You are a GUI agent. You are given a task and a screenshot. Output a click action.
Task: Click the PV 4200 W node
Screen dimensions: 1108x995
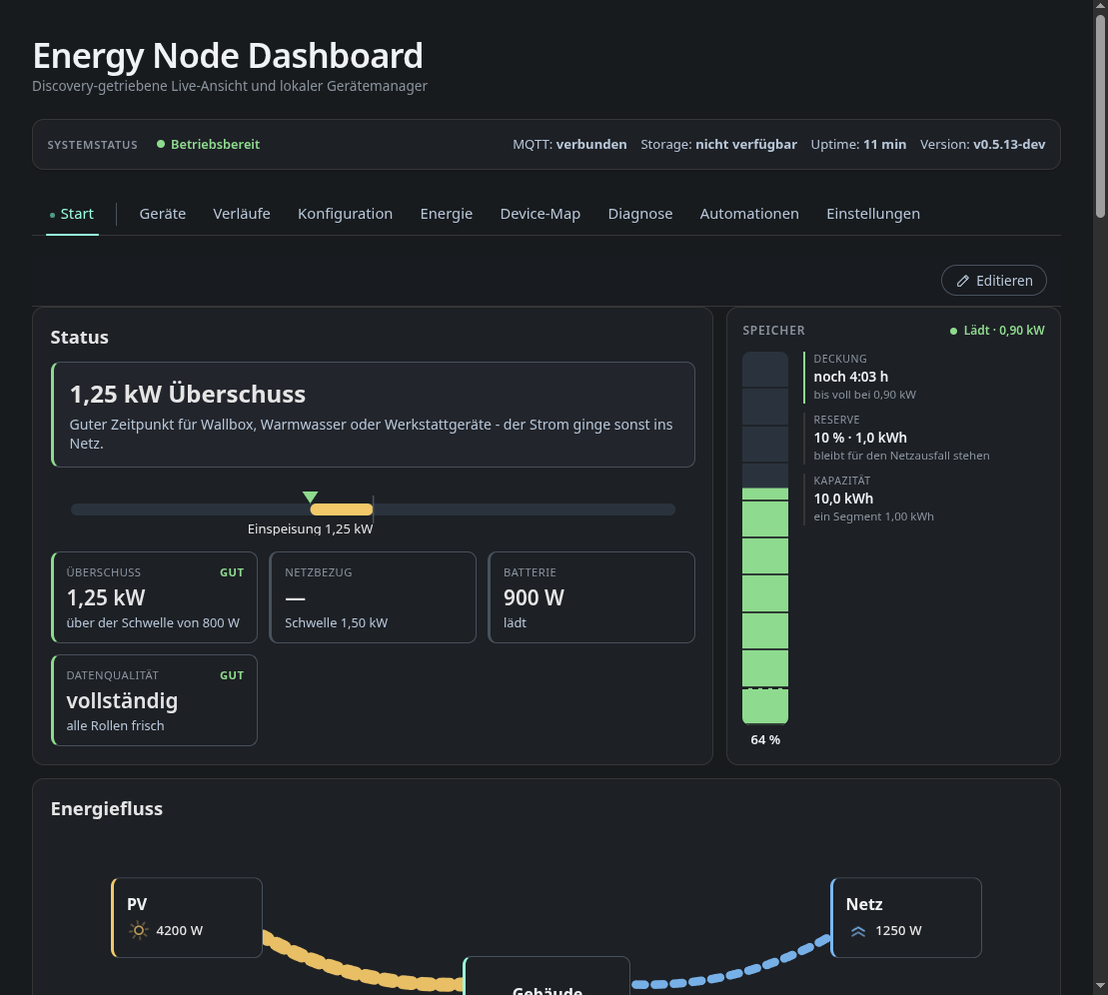[187, 917]
